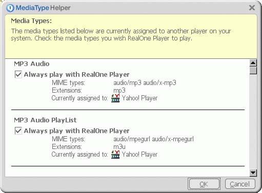Dismiss dialog with the Cancel button

[x=240, y=184]
